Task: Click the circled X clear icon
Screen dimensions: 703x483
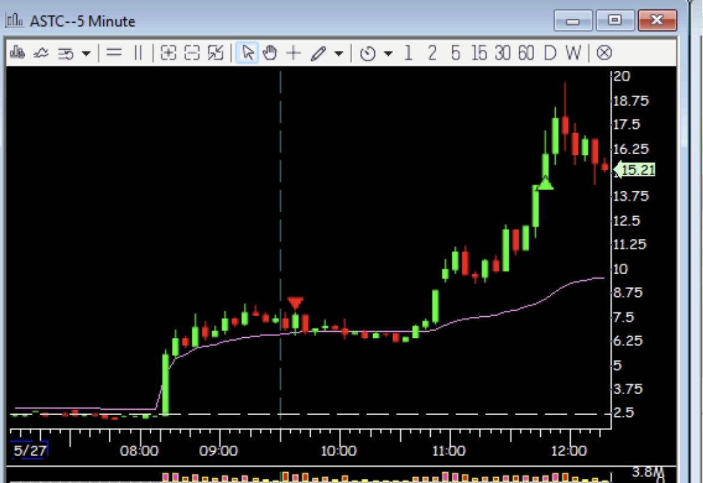Action: [x=604, y=53]
